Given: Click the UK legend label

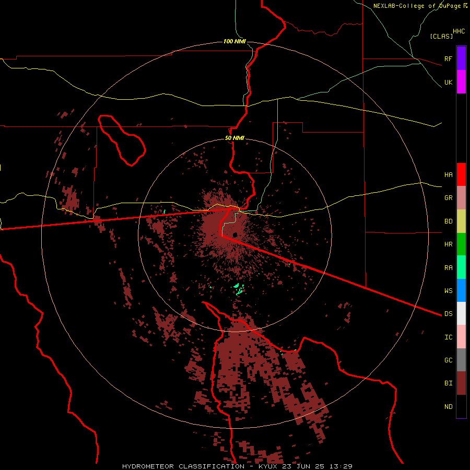Looking at the screenshot, I should click(448, 82).
